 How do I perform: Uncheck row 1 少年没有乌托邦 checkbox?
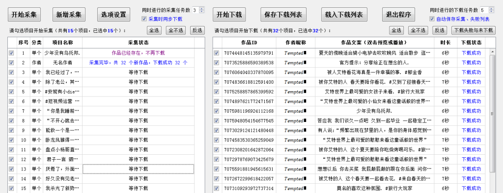(12, 53)
